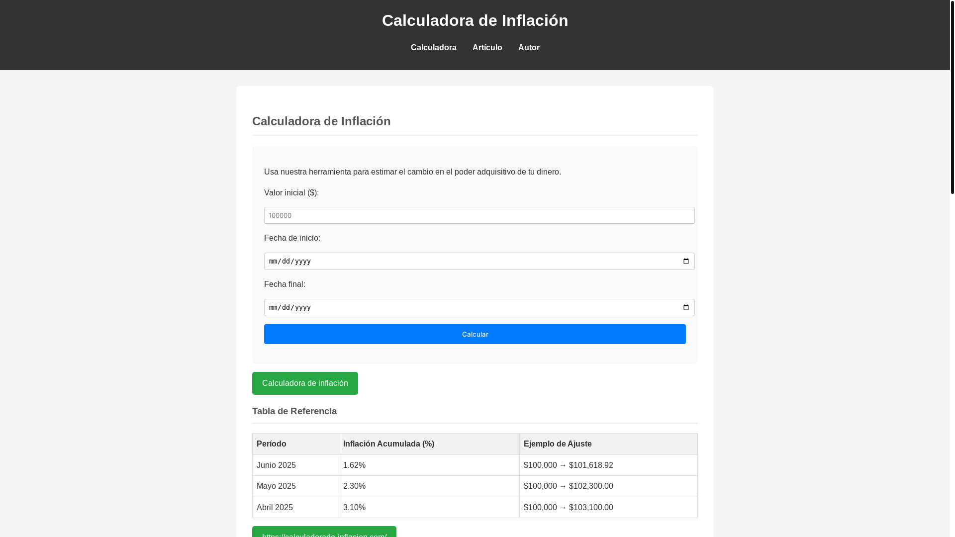955x537 pixels.
Task: Select the Mayo 2025 cell
Action: (295, 486)
